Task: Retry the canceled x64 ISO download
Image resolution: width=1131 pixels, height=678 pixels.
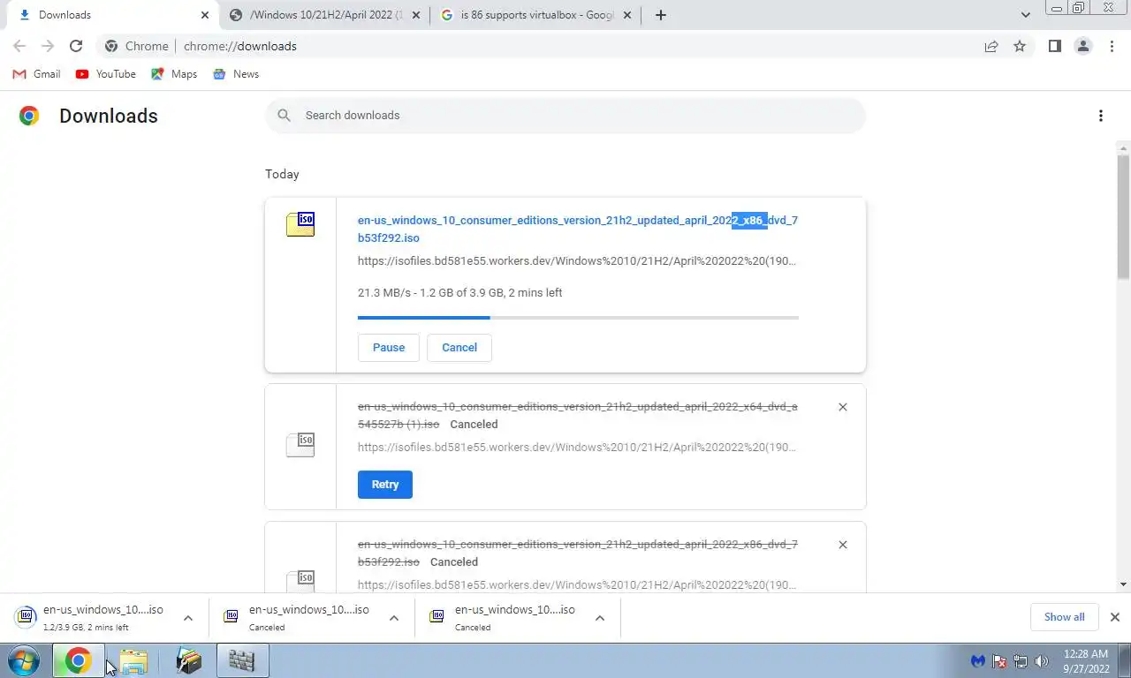Action: (385, 485)
